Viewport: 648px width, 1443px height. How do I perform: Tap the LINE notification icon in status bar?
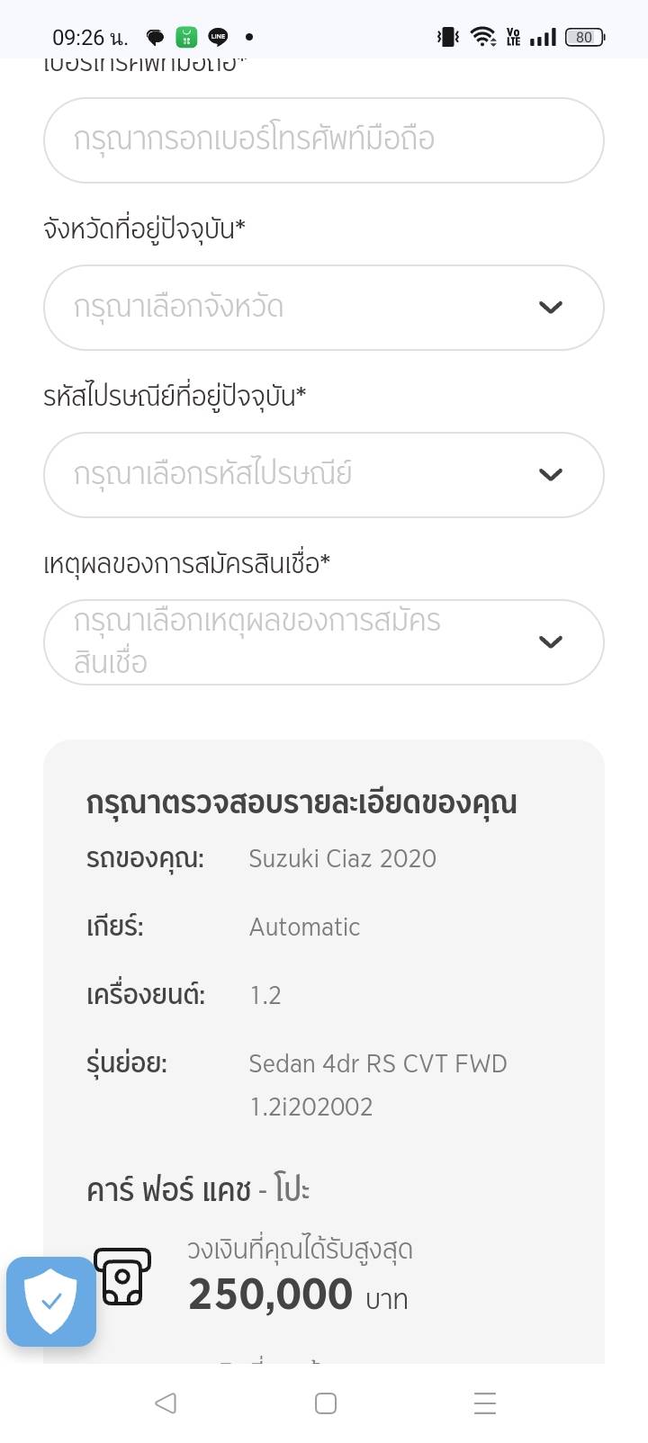point(218,37)
